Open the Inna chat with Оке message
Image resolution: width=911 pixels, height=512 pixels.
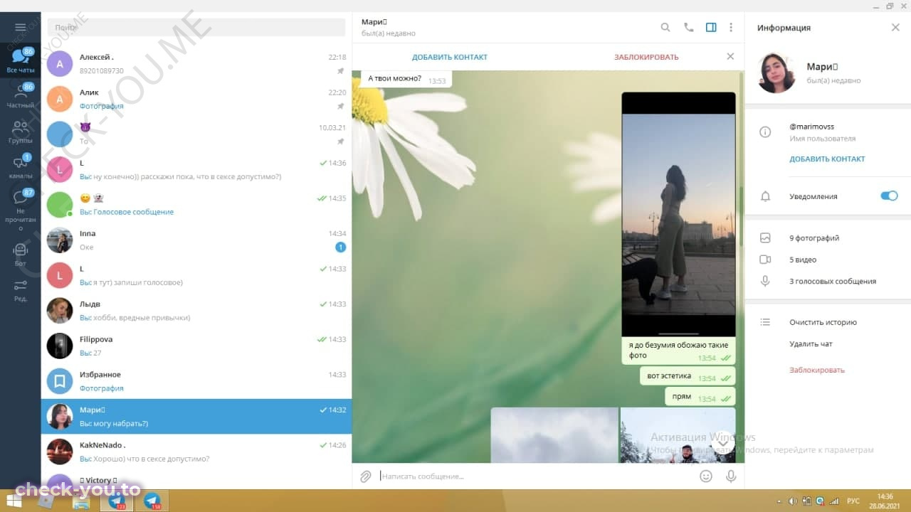pos(196,240)
